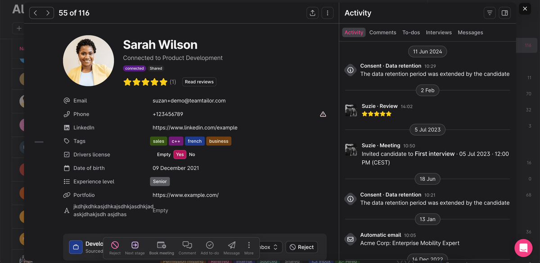Click the share candidate upload icon
The height and width of the screenshot is (263, 540).
point(313,13)
